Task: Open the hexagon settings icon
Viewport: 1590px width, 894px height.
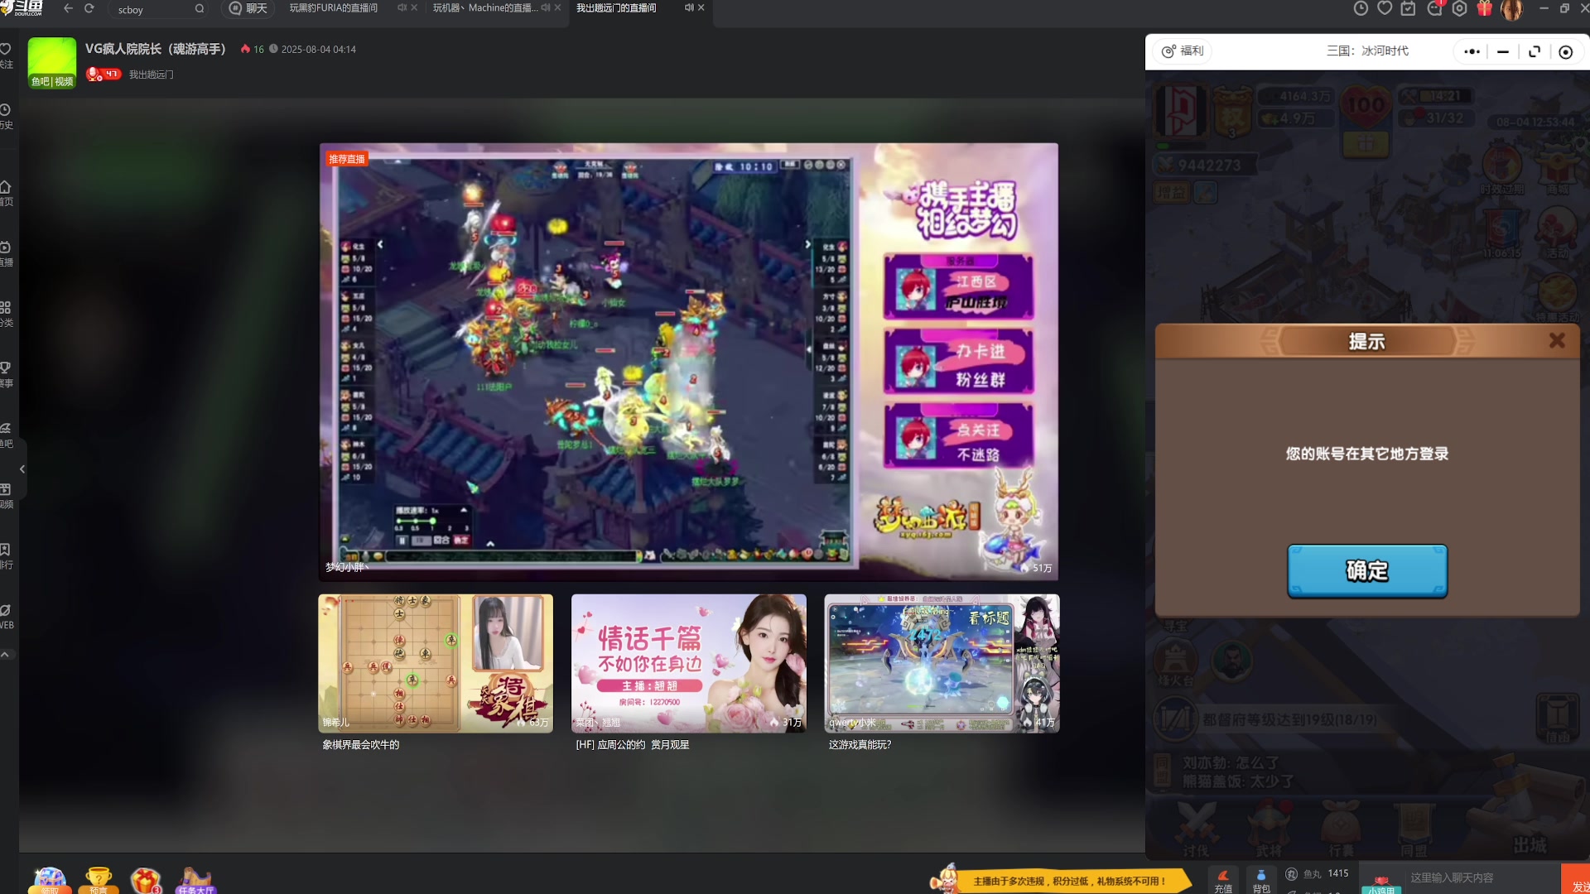Action: pos(1460,8)
